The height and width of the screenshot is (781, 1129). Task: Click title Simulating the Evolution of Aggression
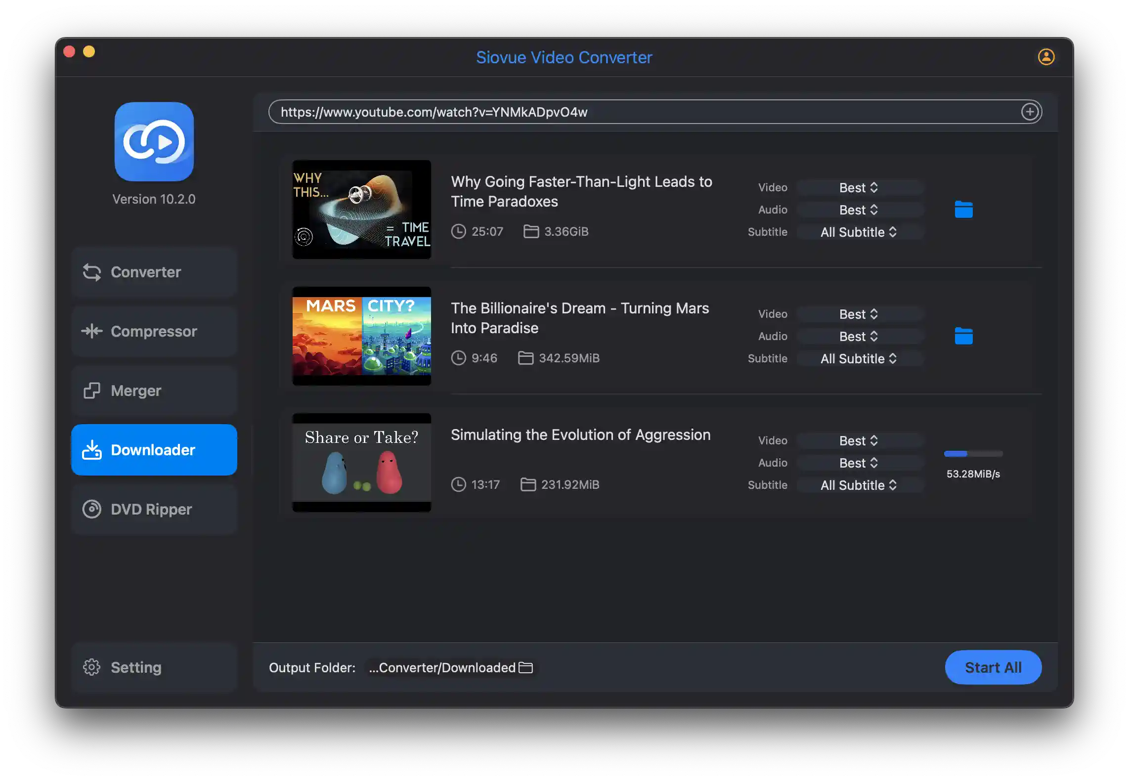click(581, 434)
